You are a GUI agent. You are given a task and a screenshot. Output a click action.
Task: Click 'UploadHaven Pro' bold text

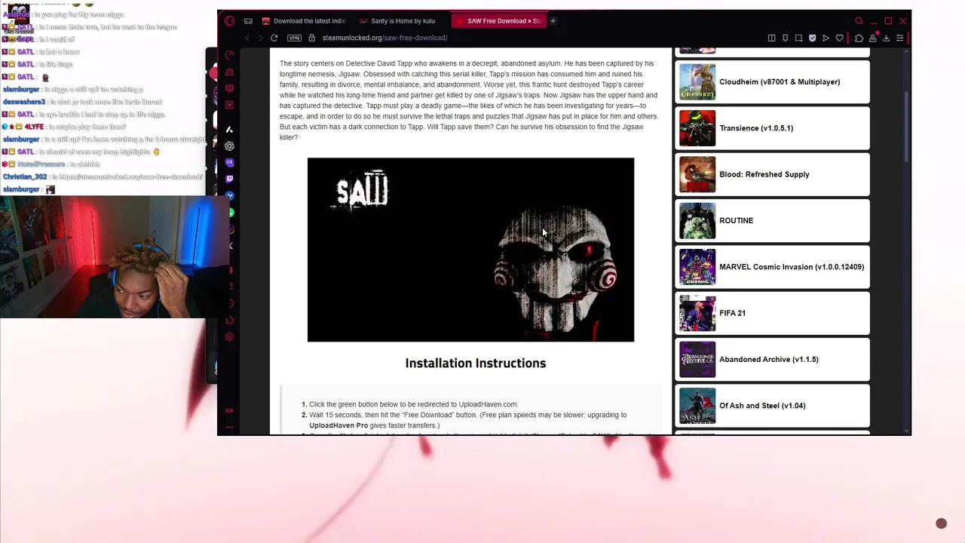[339, 425]
